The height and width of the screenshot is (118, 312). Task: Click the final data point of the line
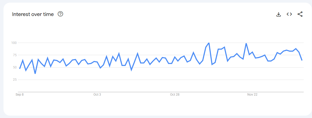click(302, 60)
